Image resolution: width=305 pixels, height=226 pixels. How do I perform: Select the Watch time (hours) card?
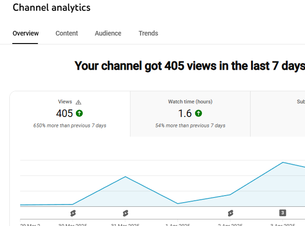click(190, 114)
